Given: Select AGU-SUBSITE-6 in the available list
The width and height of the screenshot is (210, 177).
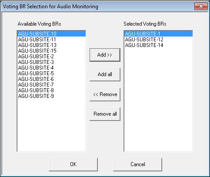Looking at the screenshot, I should point(51,79).
